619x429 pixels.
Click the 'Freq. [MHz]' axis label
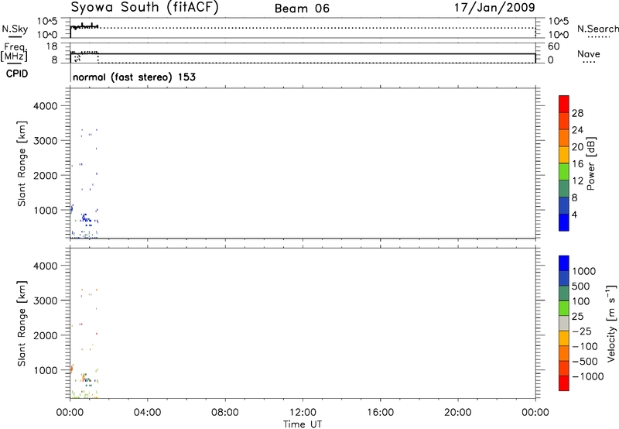[x=14, y=53]
